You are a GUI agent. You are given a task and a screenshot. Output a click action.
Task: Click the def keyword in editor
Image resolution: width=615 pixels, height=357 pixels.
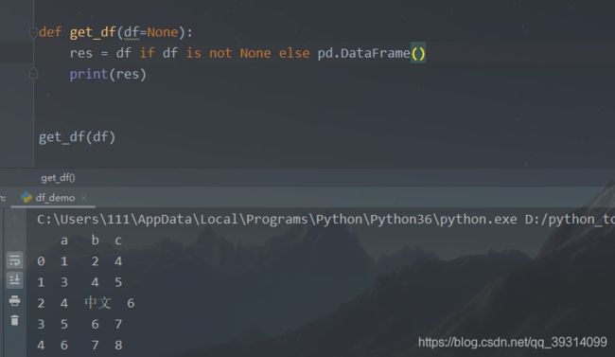(x=50, y=32)
